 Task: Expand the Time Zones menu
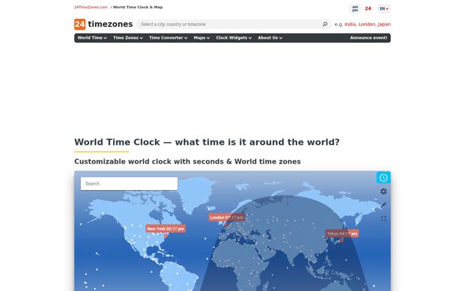point(128,38)
